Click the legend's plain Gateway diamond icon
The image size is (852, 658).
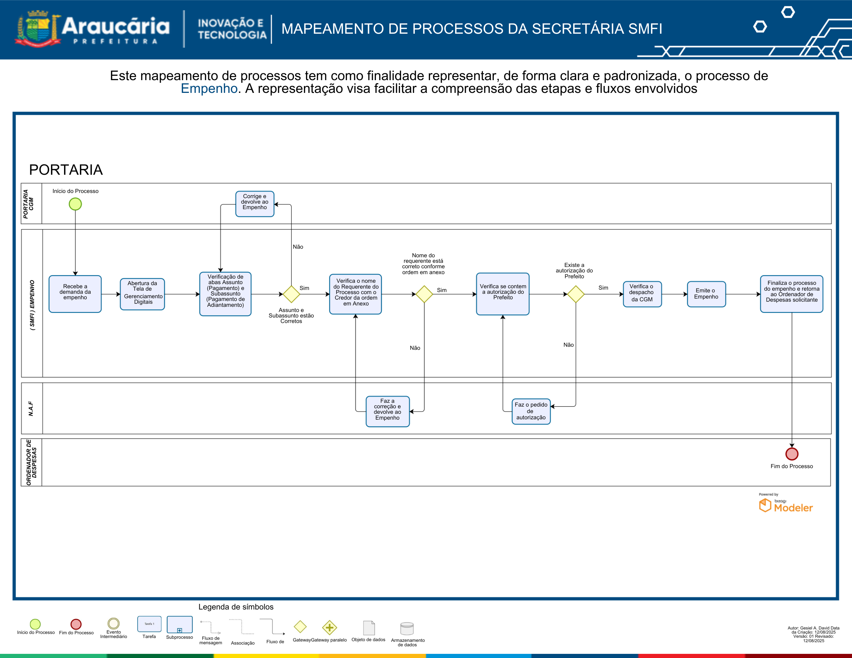tap(300, 626)
